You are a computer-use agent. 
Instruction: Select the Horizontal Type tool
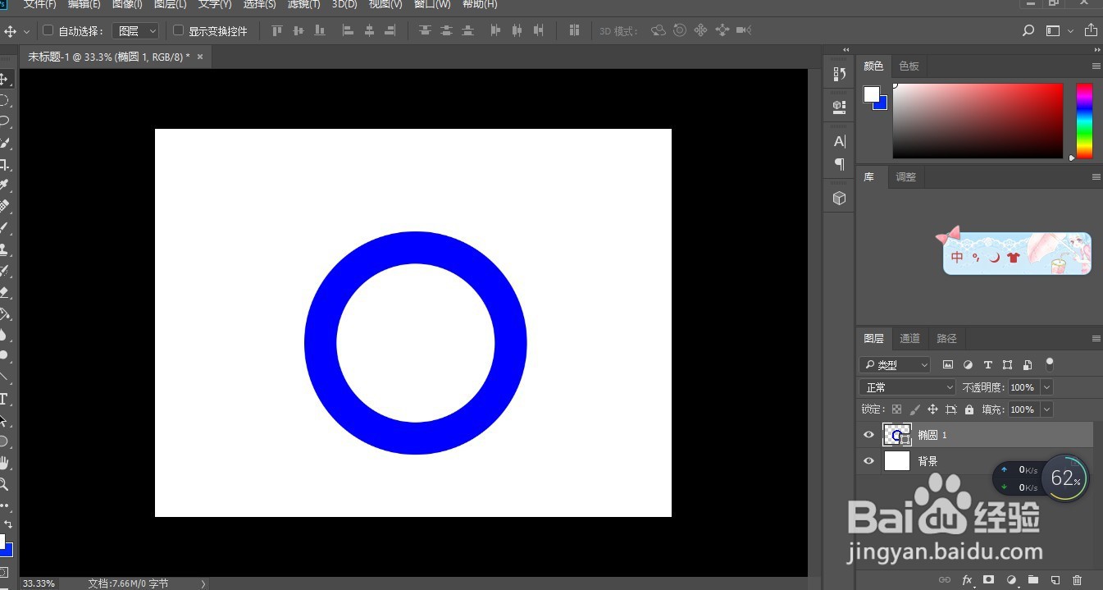coord(4,399)
